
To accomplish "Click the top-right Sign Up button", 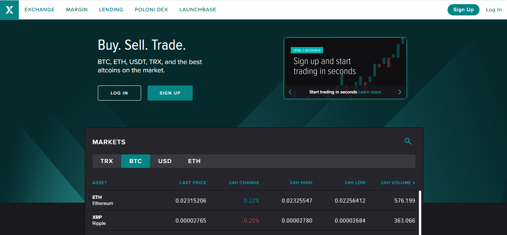I will (x=463, y=10).
